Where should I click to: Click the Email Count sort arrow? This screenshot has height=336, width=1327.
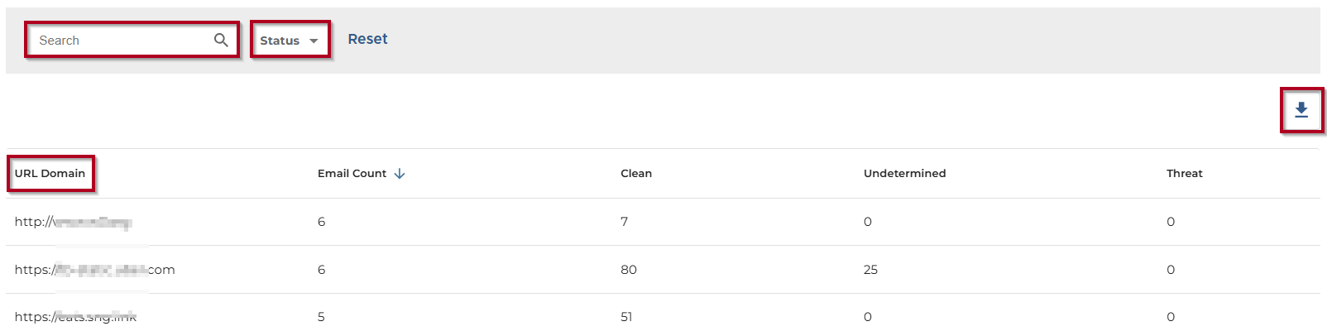(x=400, y=174)
